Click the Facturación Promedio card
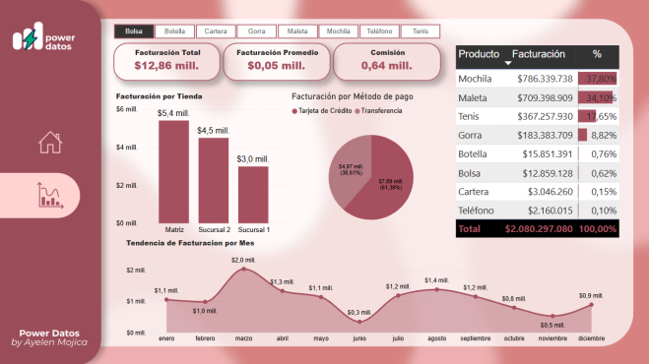This screenshot has height=364, width=649. point(277,62)
